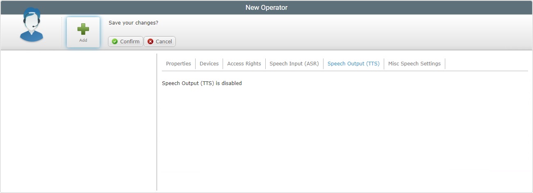The image size is (533, 193).
Task: Cancel the save changes prompt
Action: tap(159, 42)
